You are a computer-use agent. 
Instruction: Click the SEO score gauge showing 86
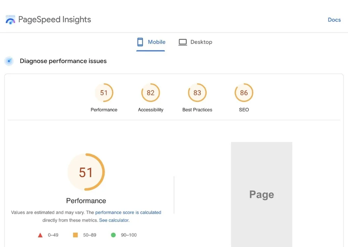pos(244,93)
